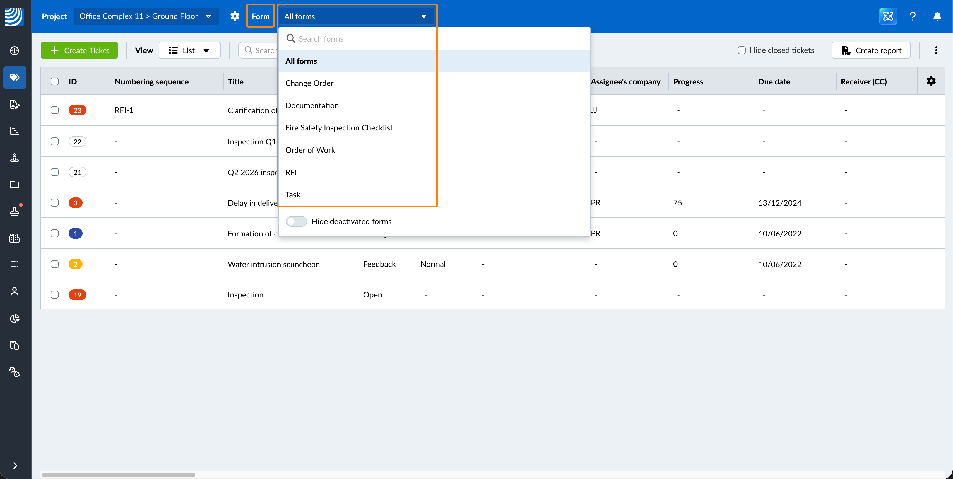
Task: Click the Project label in header
Action: click(54, 16)
